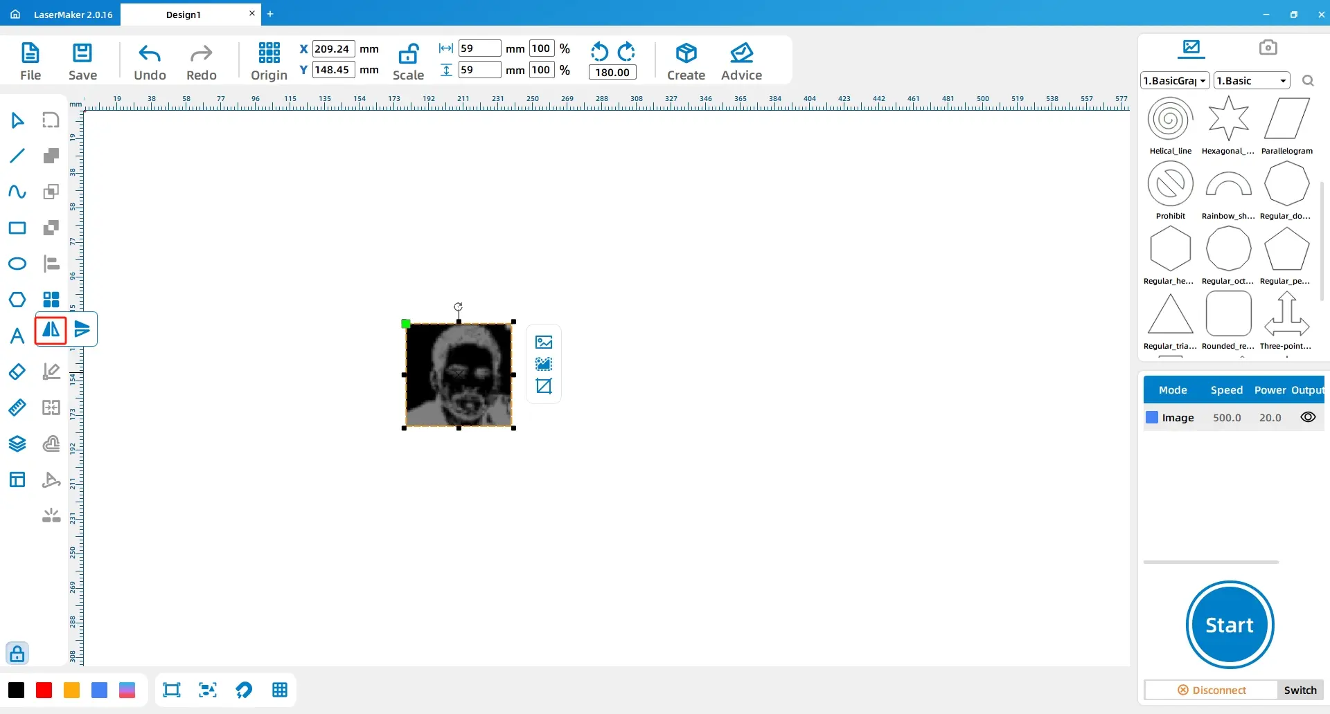
Task: Select the Line drawing tool
Action: (x=17, y=156)
